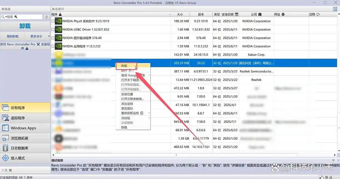Screen dimensions: 340x179
Task: Click the NVIDIA USBC Driver program icon
Action: 58,30
